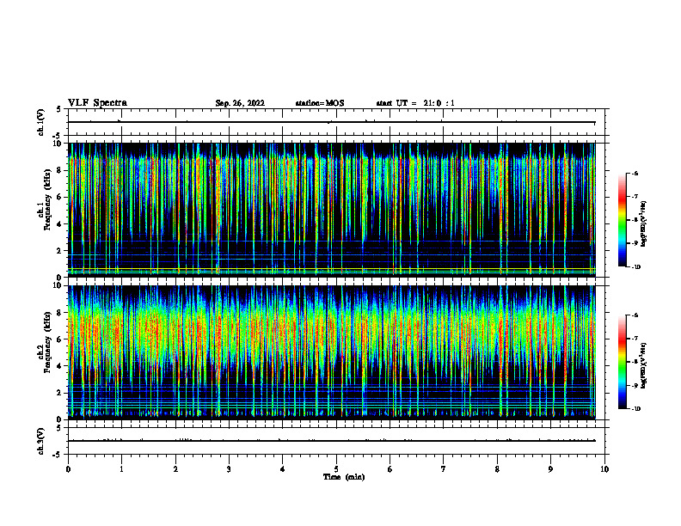
Task: Click the ch.1 colorbar unit label
Action: coord(644,223)
